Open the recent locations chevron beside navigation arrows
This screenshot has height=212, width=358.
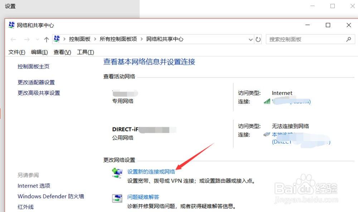37,39
